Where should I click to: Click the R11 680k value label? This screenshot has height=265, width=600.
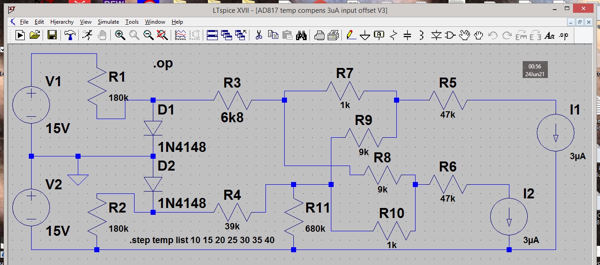pos(315,229)
